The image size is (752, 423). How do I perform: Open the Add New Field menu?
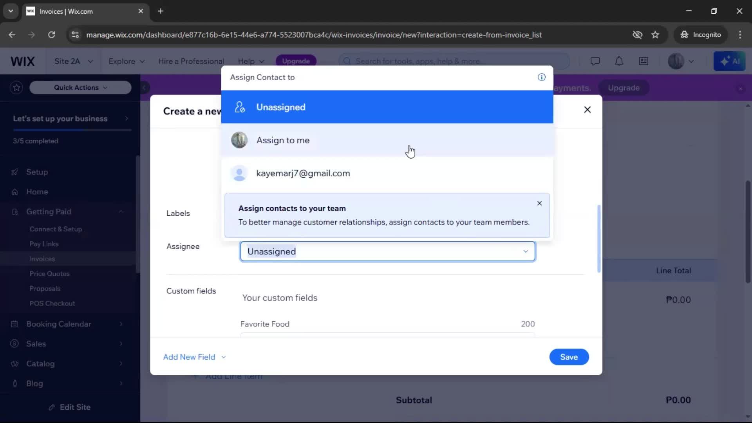tap(195, 357)
